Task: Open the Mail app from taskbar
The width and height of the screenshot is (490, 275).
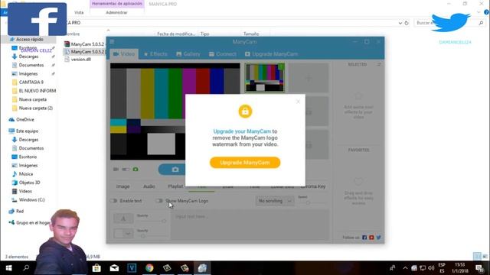Action: (114, 268)
